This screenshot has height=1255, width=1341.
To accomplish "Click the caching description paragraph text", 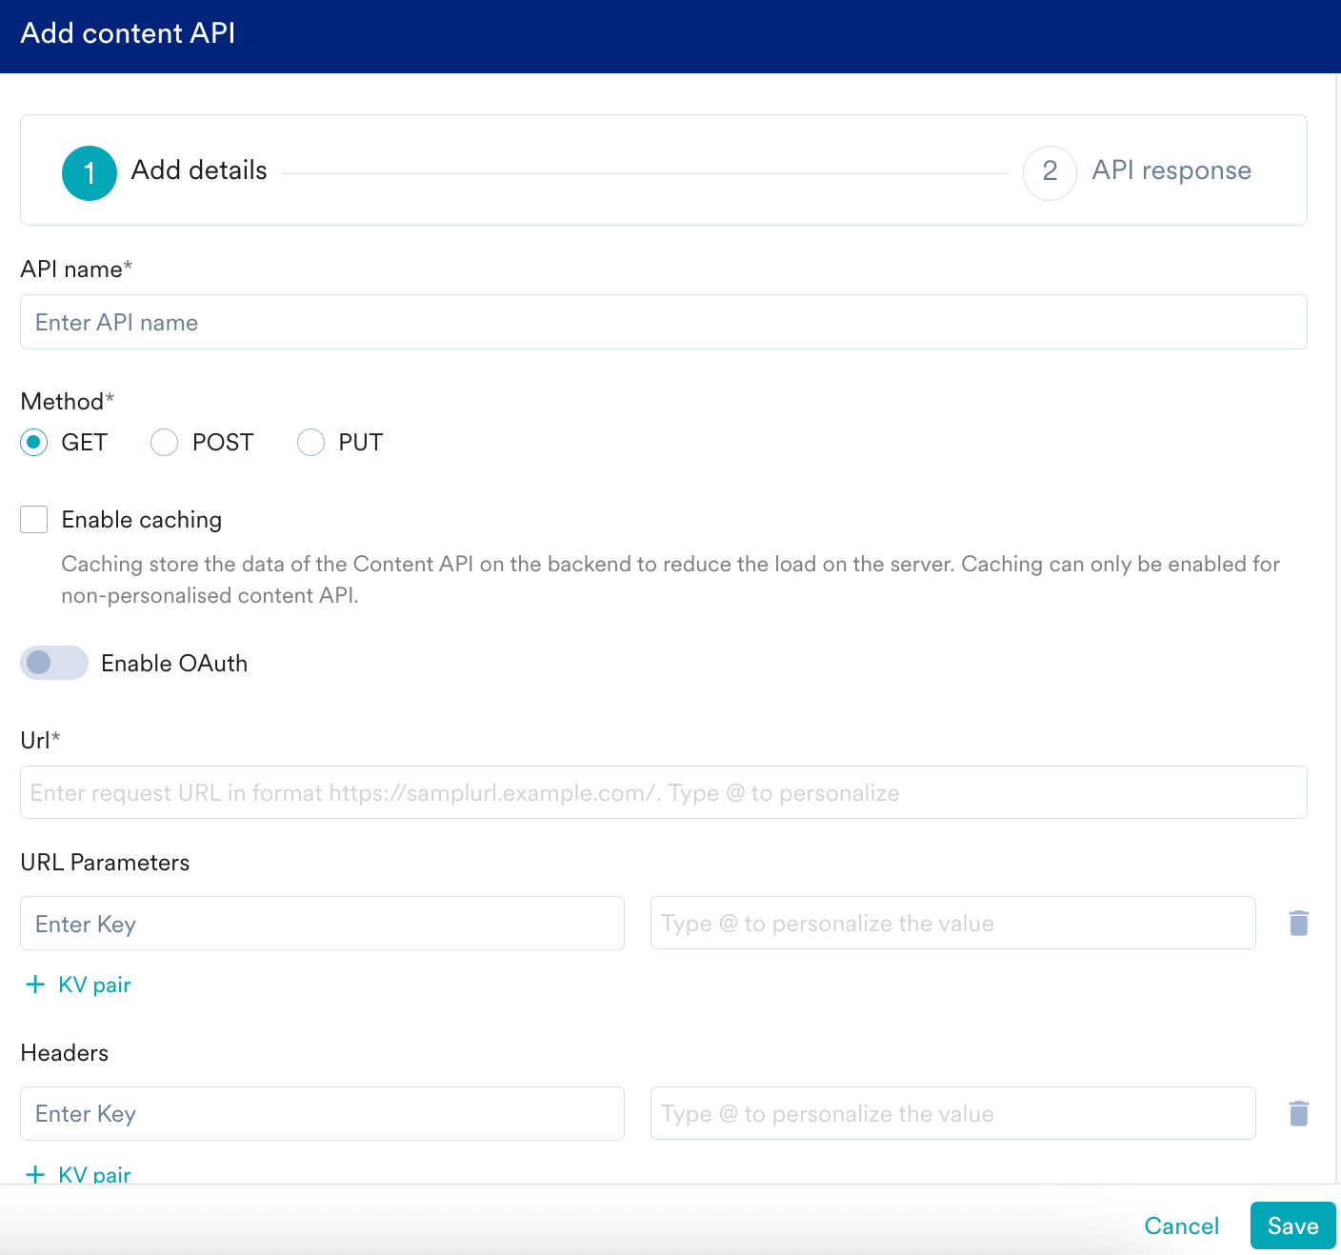I will click(670, 580).
